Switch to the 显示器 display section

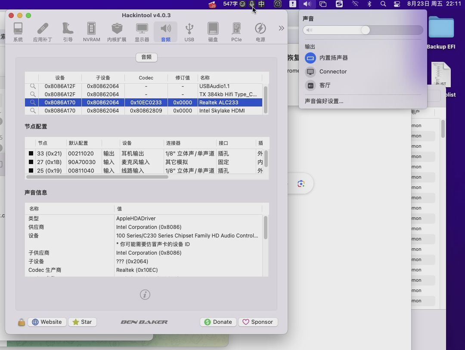click(142, 32)
